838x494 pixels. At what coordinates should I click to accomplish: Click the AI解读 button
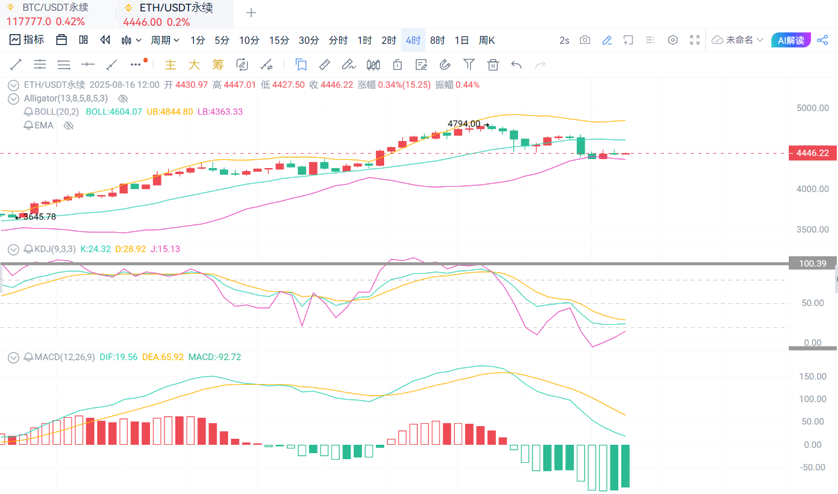click(791, 40)
